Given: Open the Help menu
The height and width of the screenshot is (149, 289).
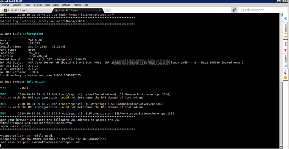Looking at the screenshot, I should 86,5.
